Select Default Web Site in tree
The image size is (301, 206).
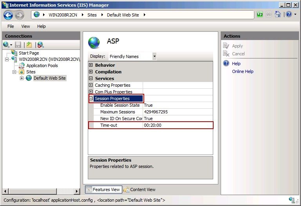click(50, 78)
